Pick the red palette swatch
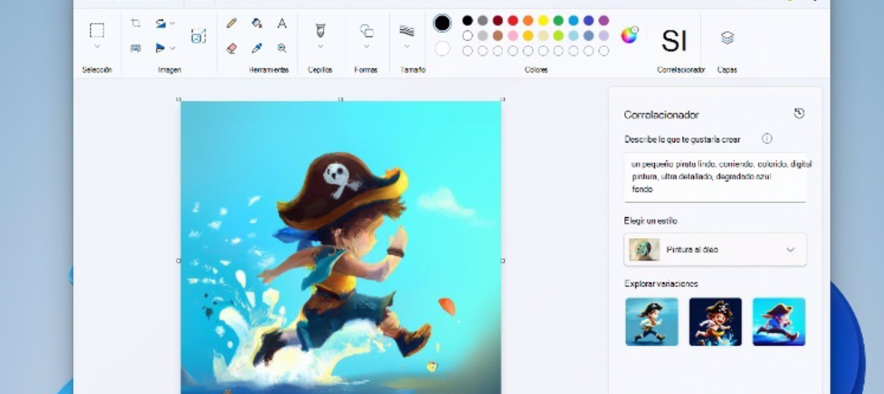This screenshot has height=394, width=884. point(513,21)
